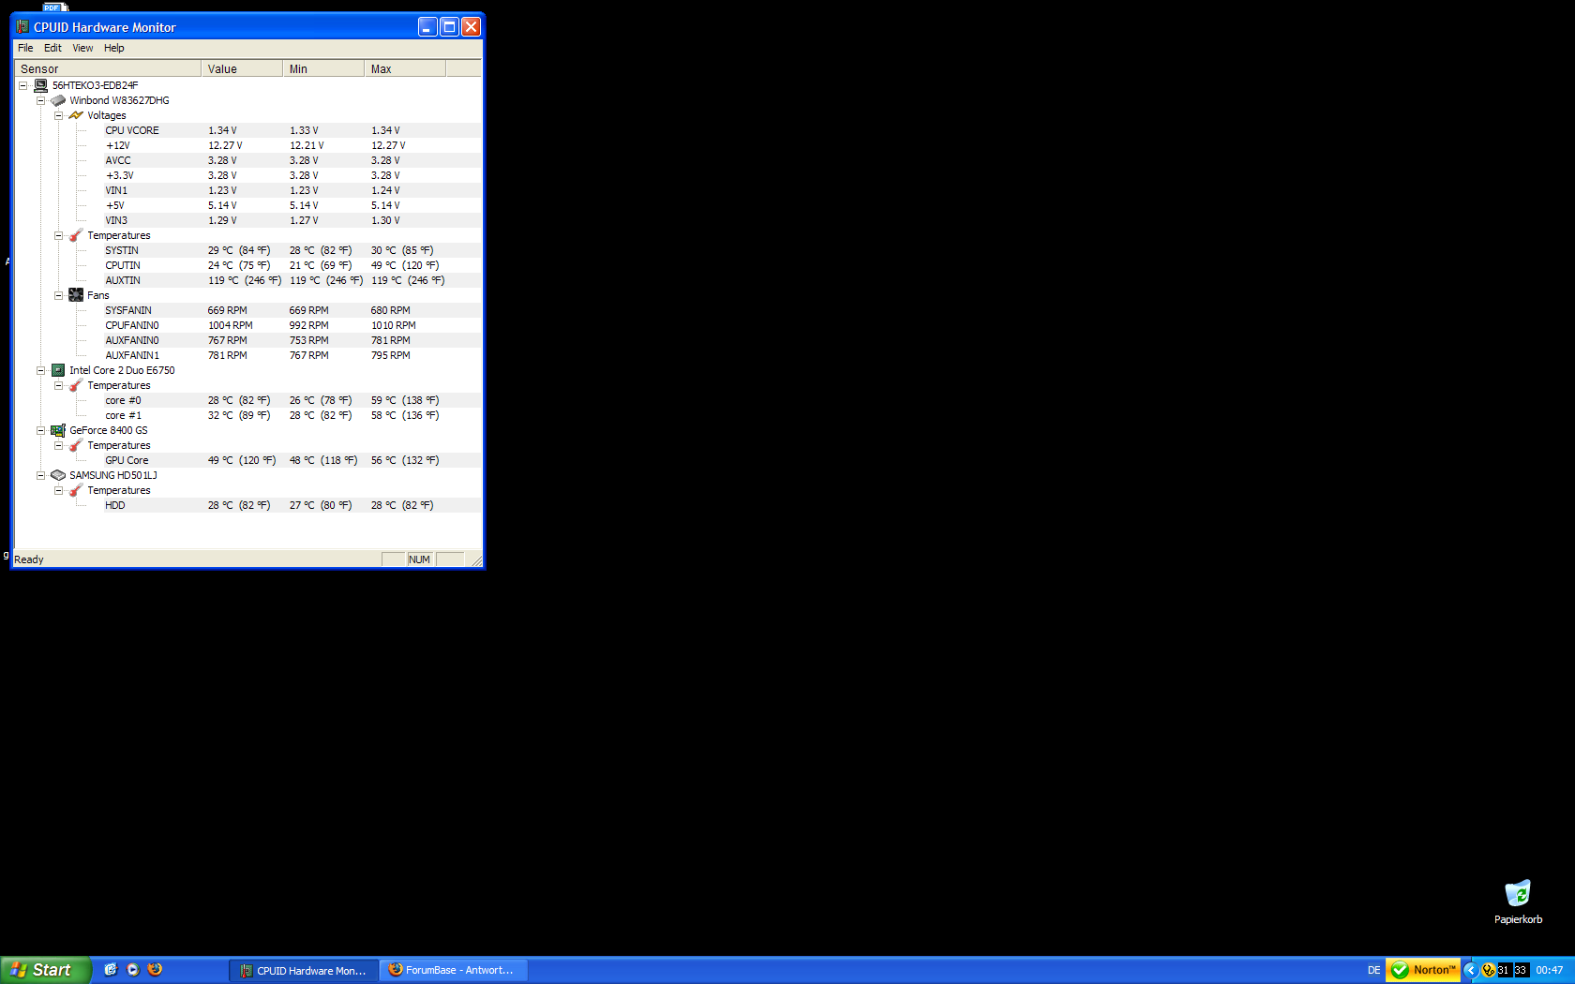
Task: Collapse the Fans group
Action: click(59, 295)
